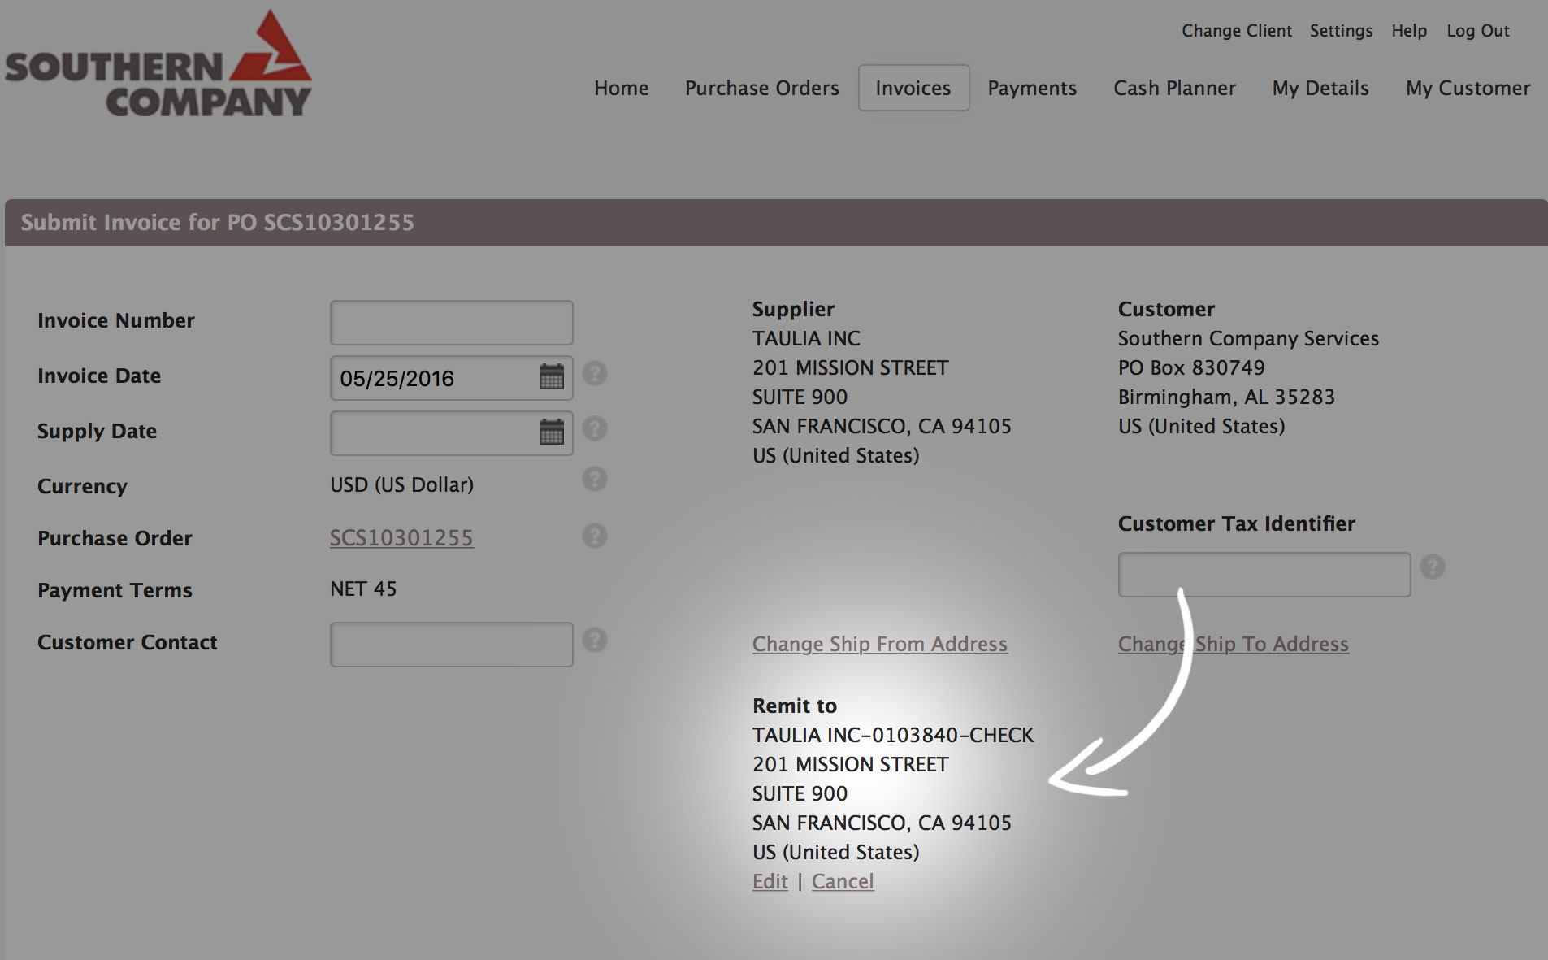Click the 'Payment Terms' label

pyautogui.click(x=115, y=590)
